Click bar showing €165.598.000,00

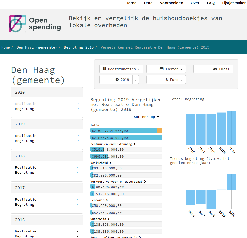coord(126,186)
